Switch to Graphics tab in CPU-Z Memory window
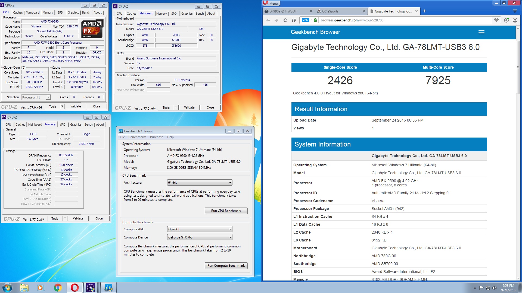Image resolution: width=522 pixels, height=293 pixels. (76, 125)
